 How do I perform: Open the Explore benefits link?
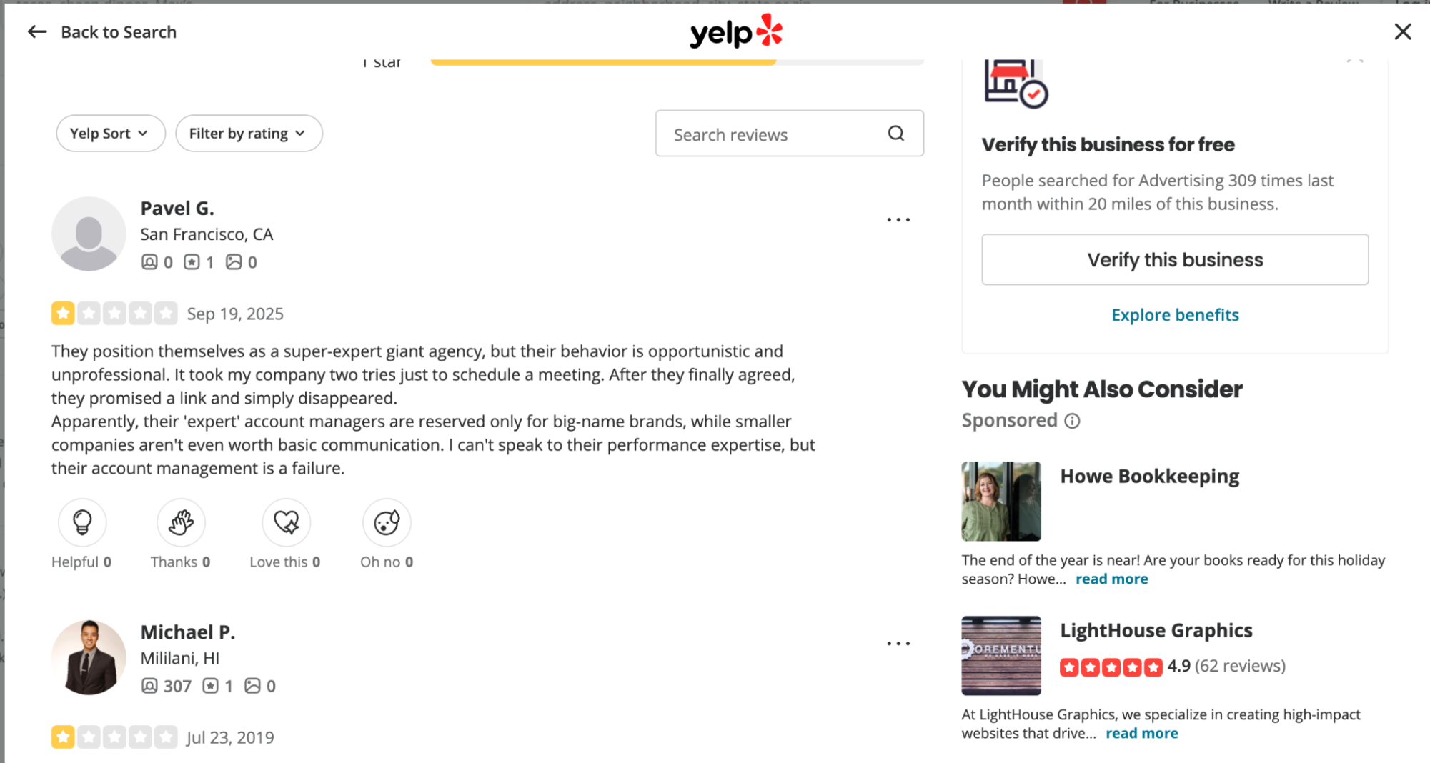1174,315
